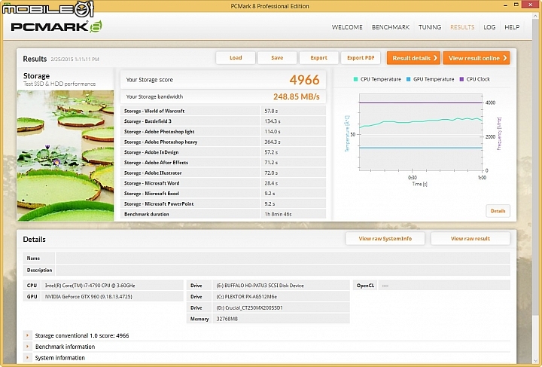Click View raw SystemInfo button
Image resolution: width=542 pixels, height=367 pixels.
pyautogui.click(x=385, y=238)
